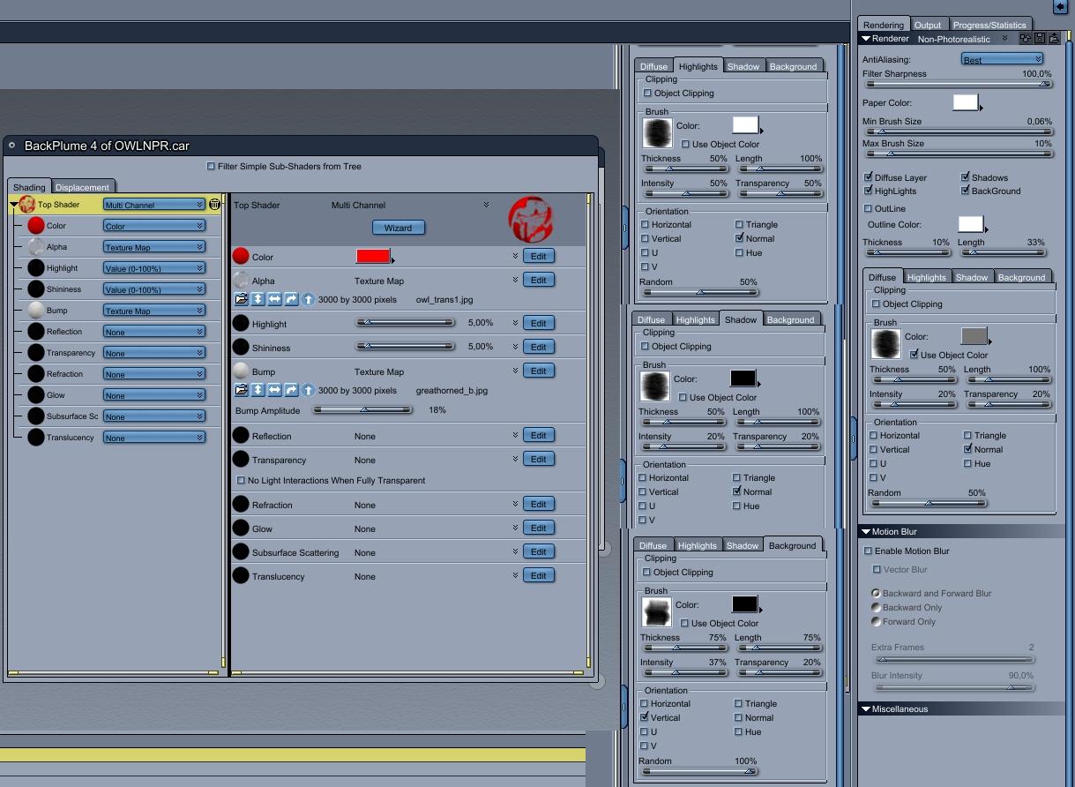Toggle the BackGround checkbox in Renderer

tap(965, 191)
